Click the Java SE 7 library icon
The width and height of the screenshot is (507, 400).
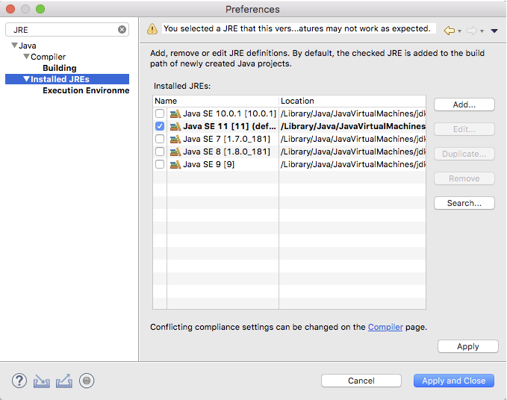tap(175, 139)
